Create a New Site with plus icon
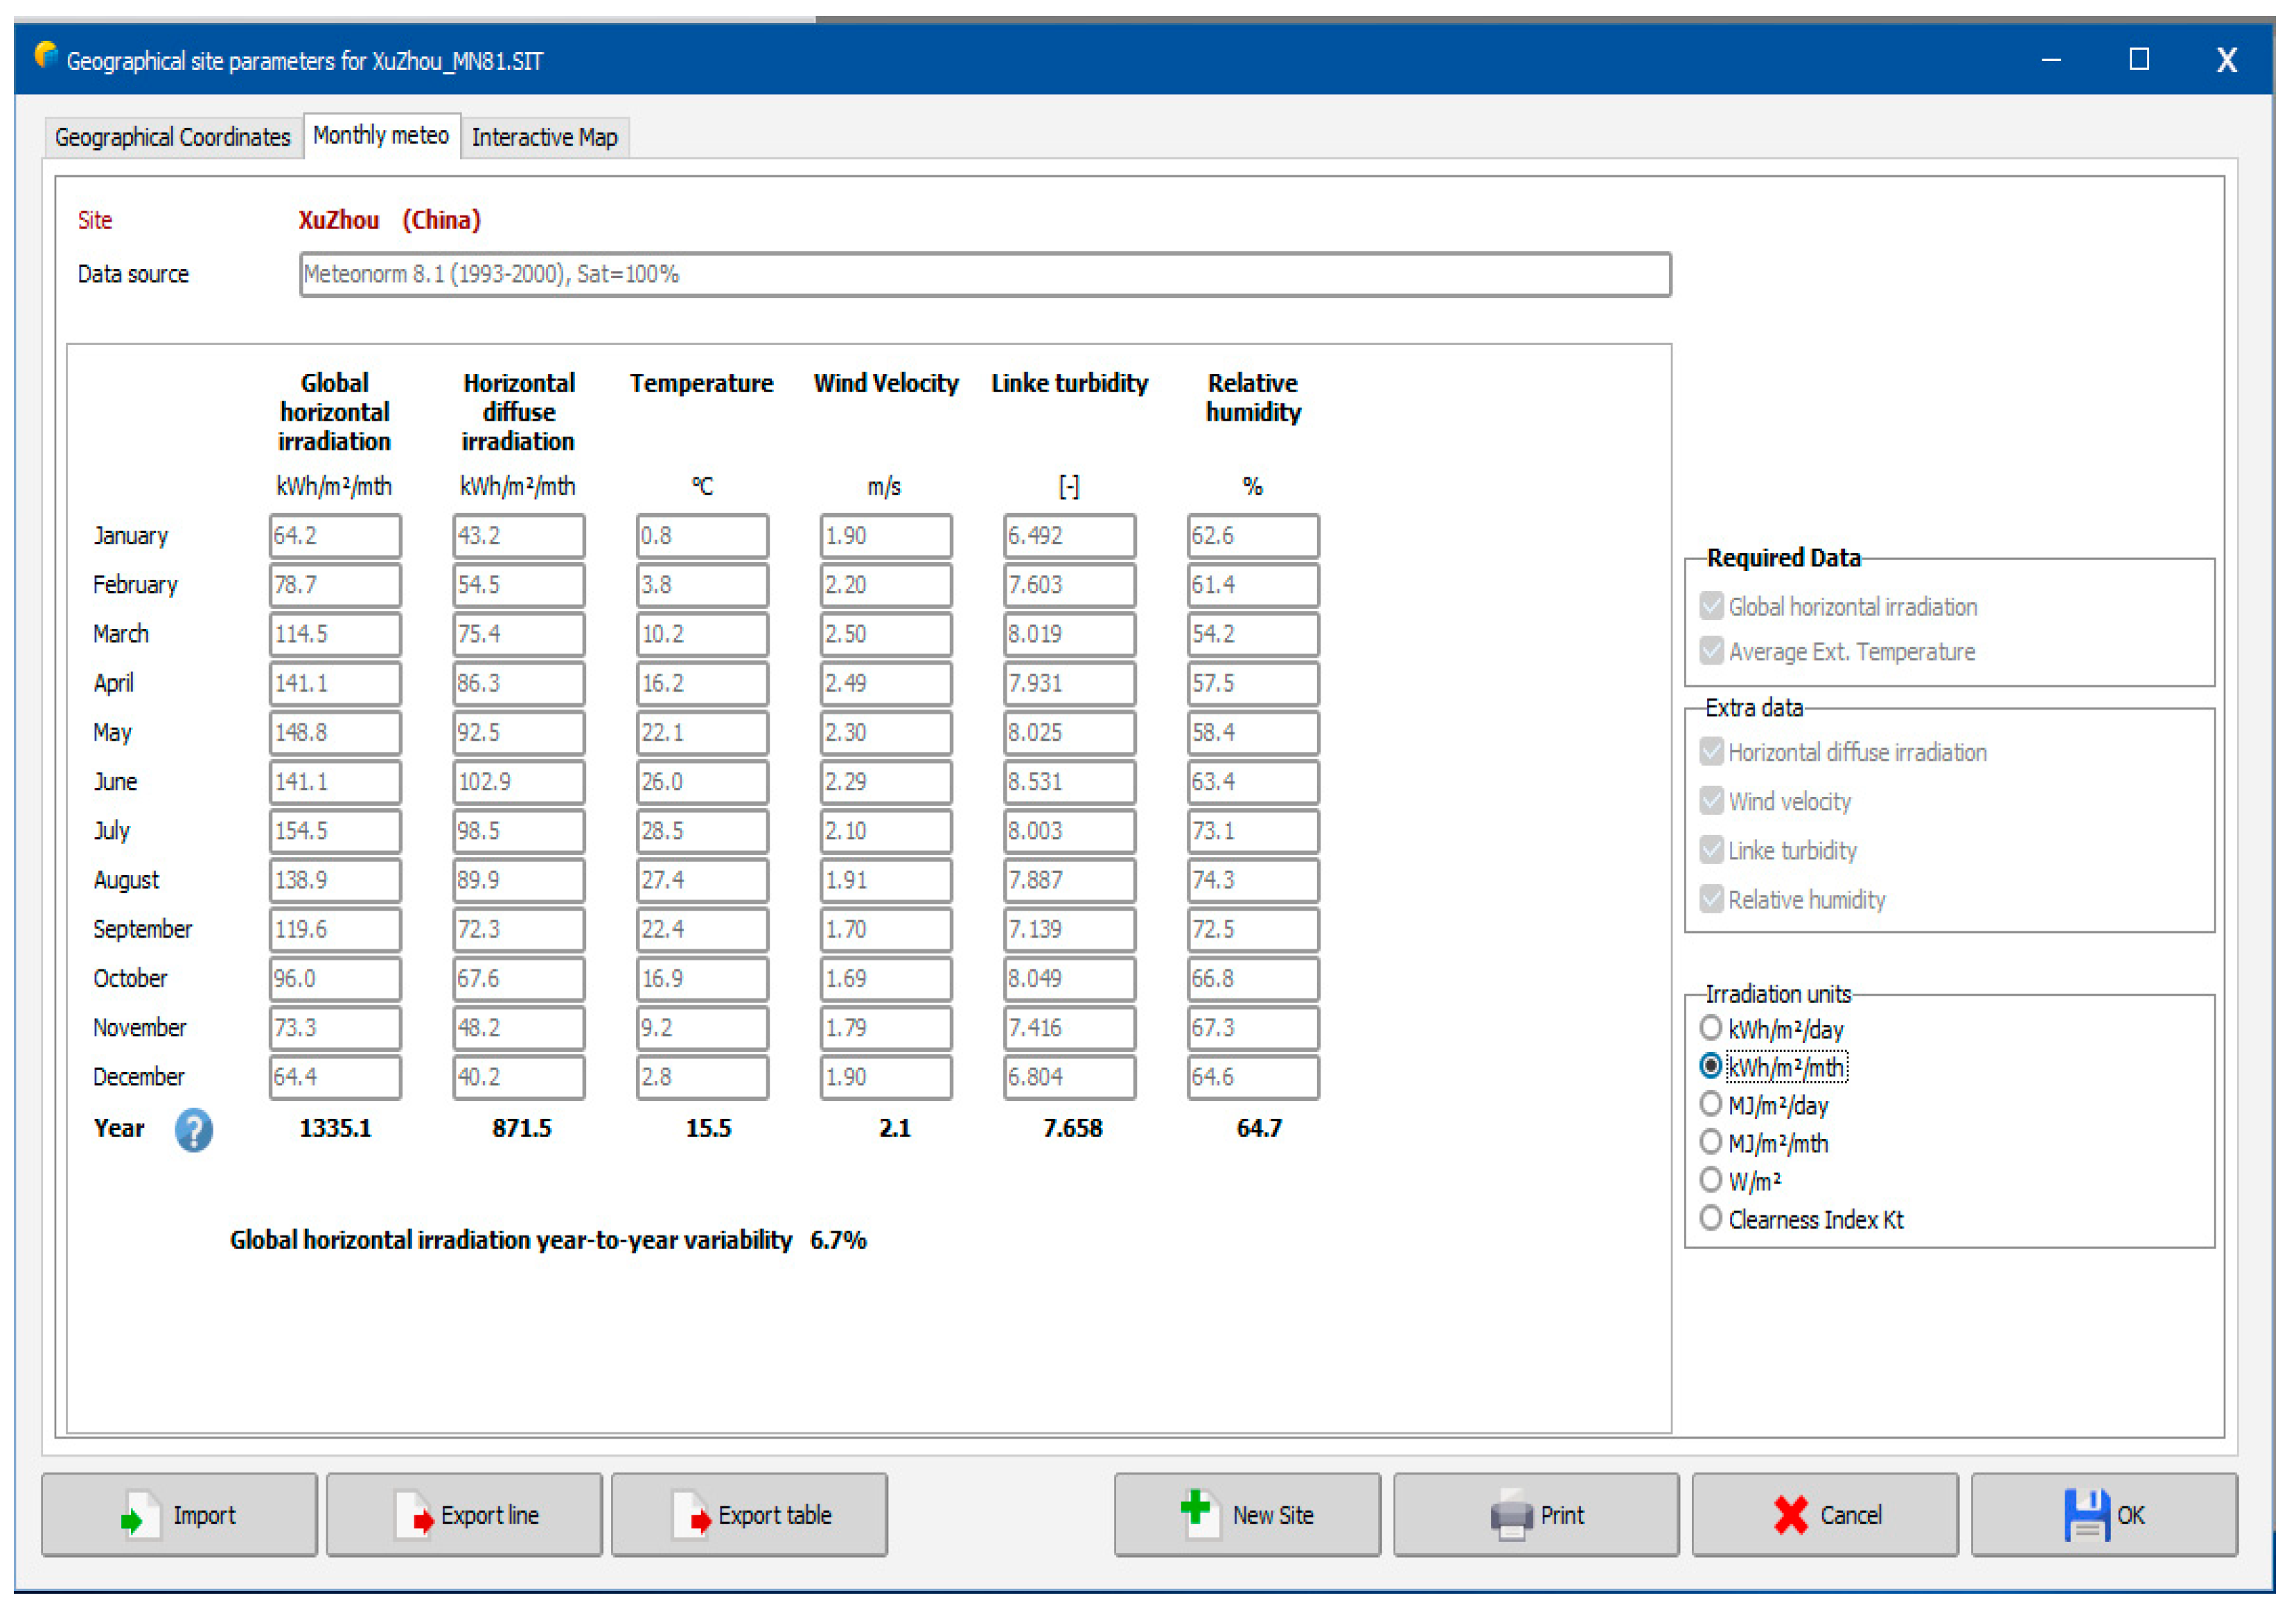The image size is (2296, 1609). tap(1247, 1515)
